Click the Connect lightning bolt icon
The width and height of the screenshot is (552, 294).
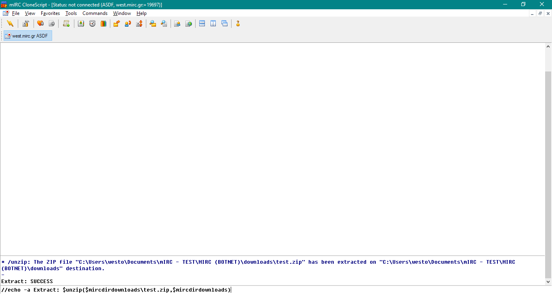[x=10, y=24]
